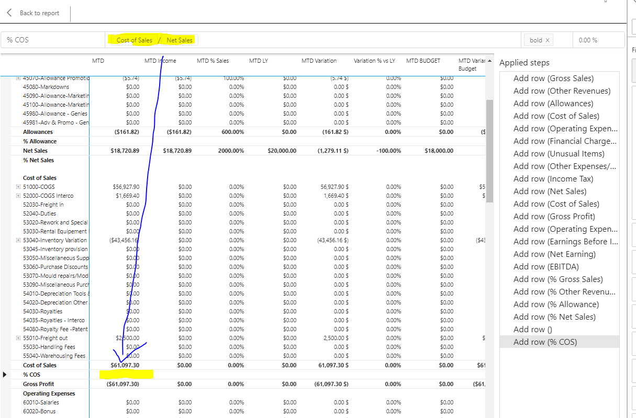Select step Add row ()

click(533, 330)
